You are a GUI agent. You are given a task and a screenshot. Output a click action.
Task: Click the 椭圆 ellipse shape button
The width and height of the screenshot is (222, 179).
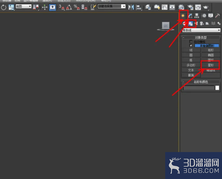tap(211, 55)
